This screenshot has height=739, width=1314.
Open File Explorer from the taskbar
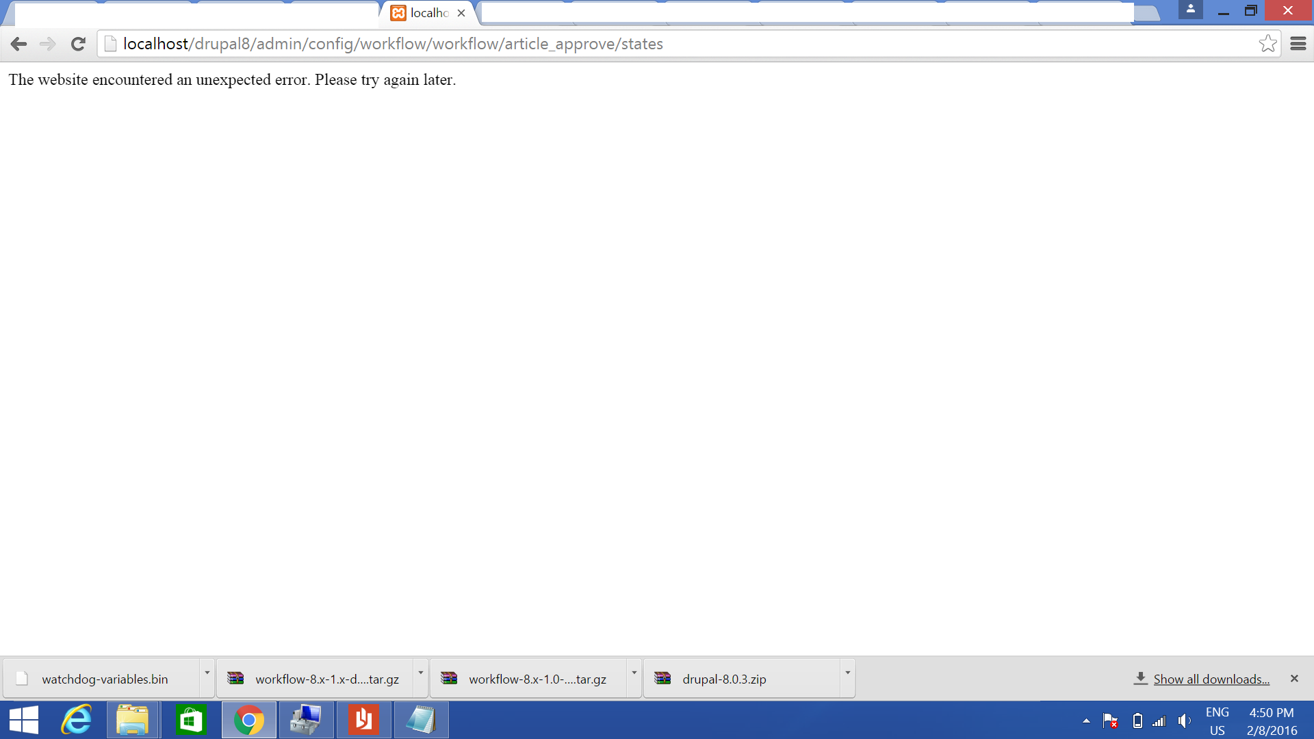(133, 720)
